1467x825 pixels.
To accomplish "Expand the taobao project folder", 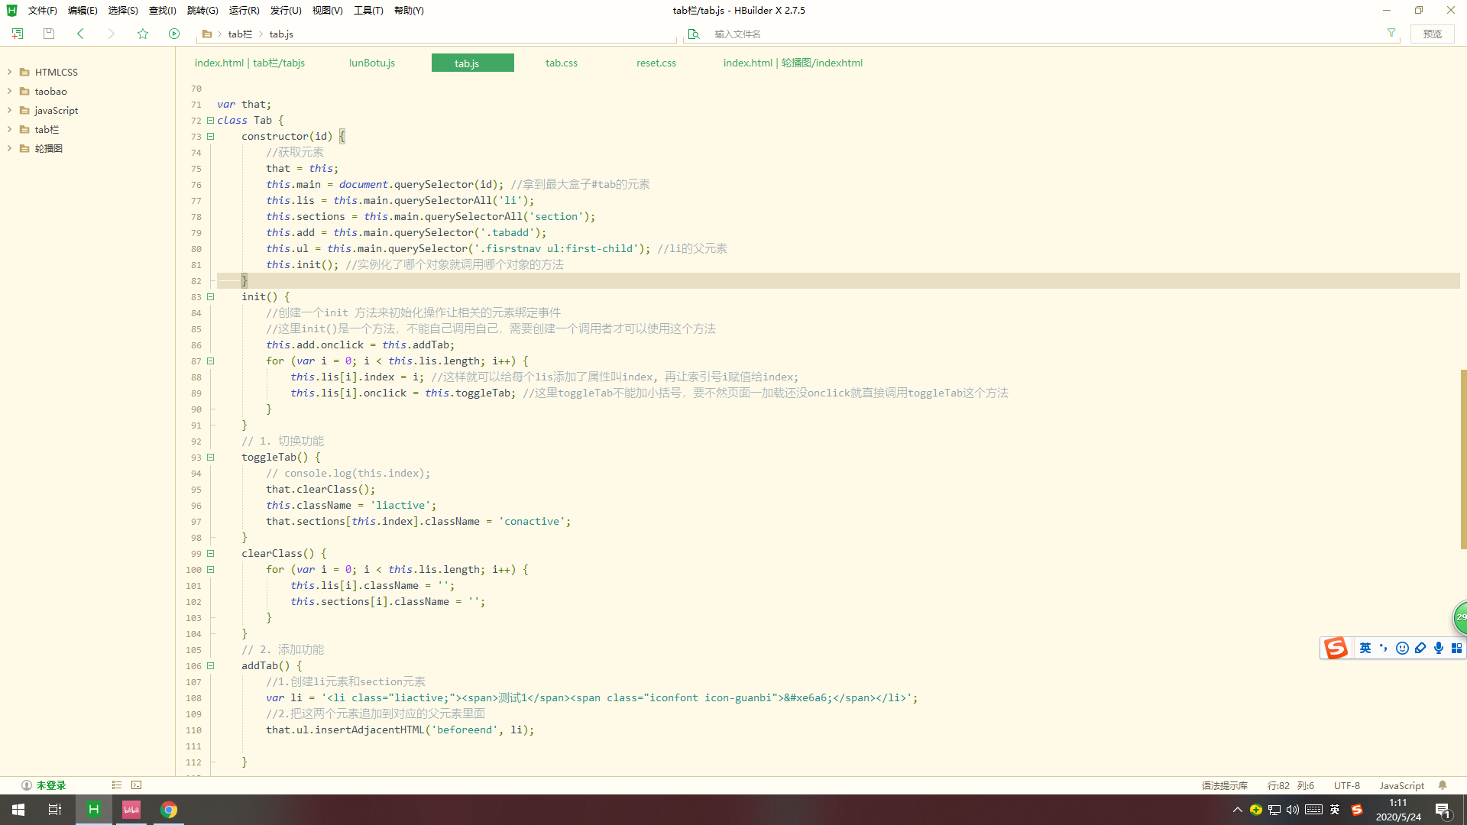I will (x=9, y=91).
